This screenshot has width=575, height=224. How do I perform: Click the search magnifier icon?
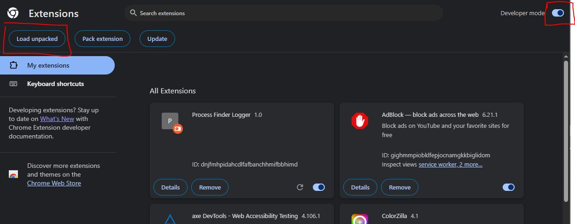pos(134,13)
